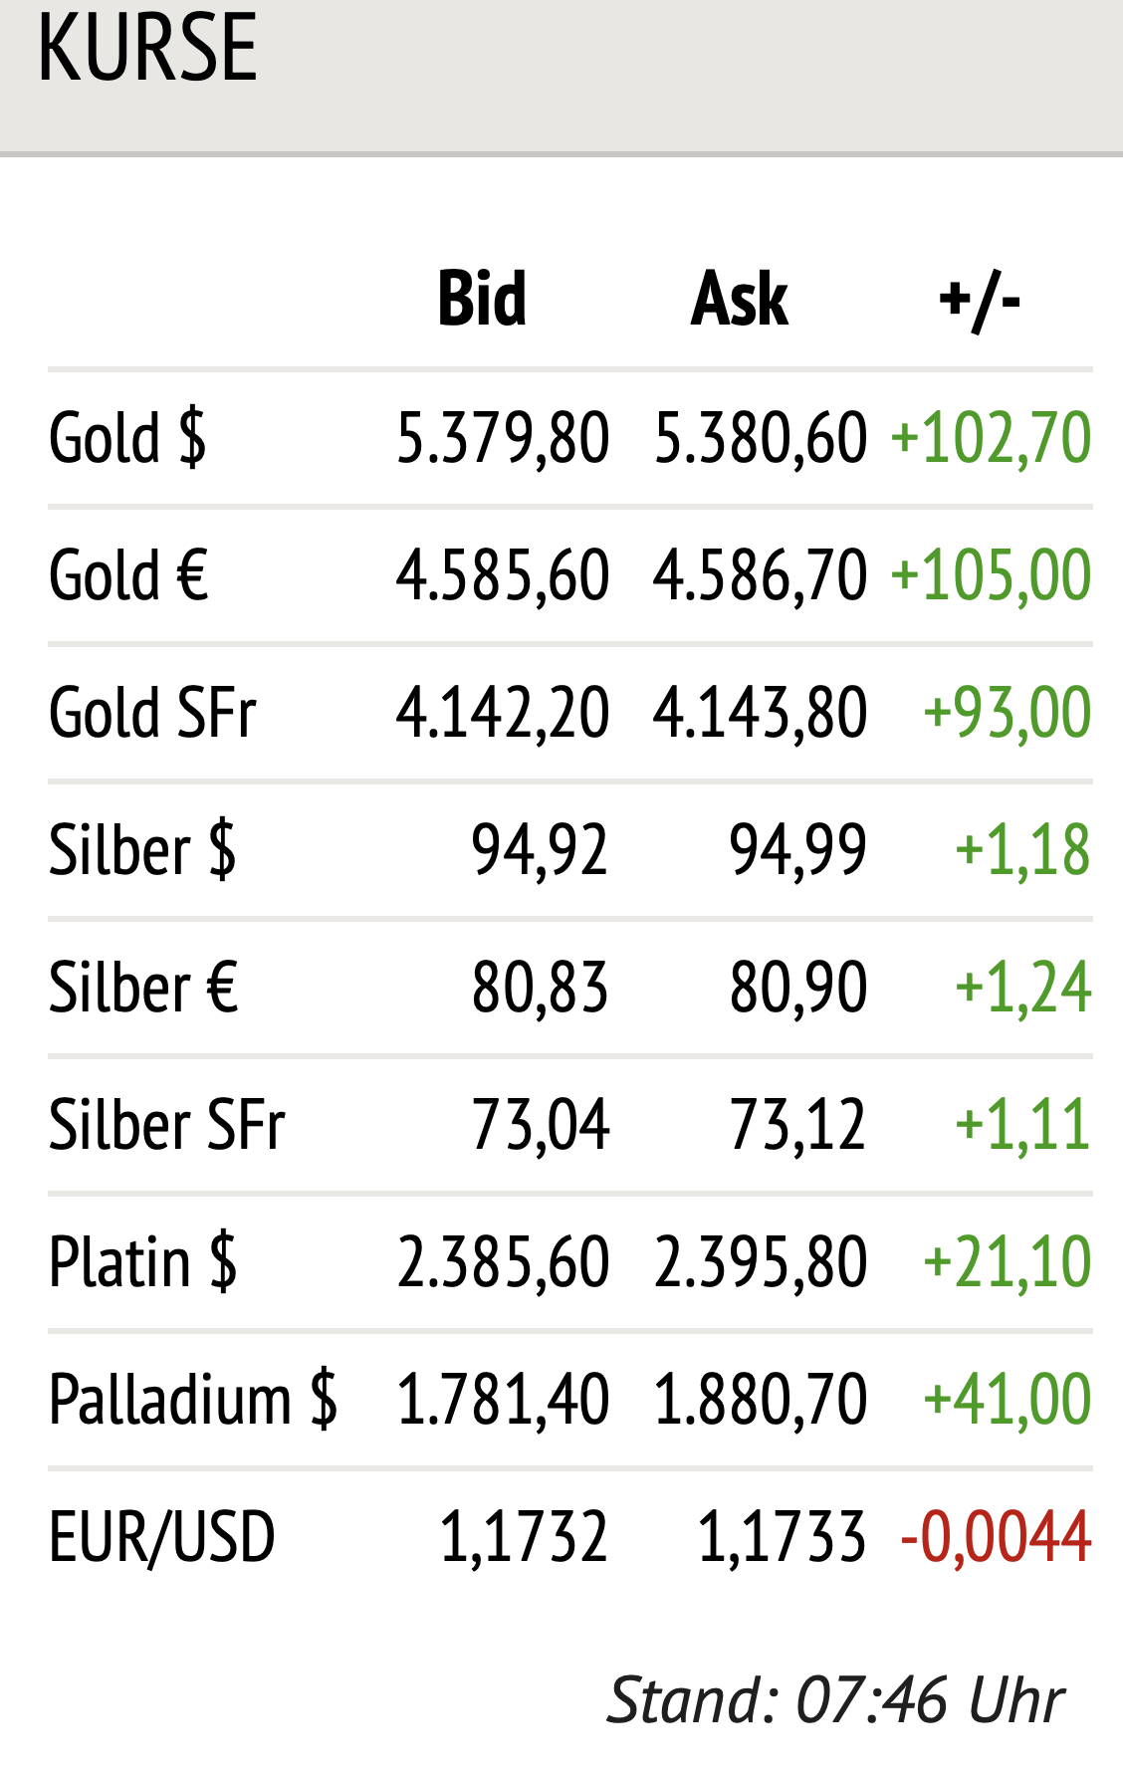Click the +/- column header
Screen dimensions: 1123x1778
[x=980, y=299]
